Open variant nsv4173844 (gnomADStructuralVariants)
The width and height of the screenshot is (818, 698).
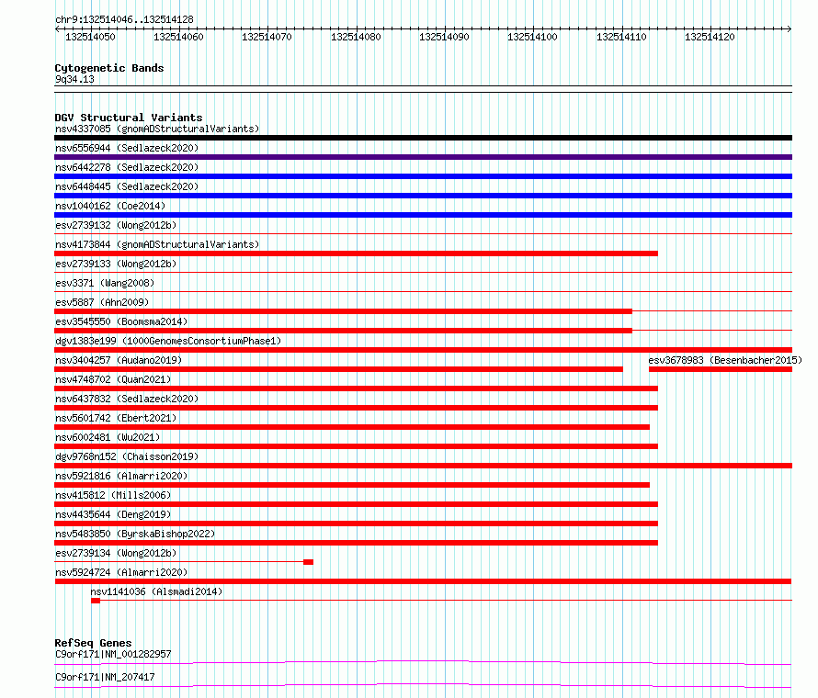click(x=157, y=244)
